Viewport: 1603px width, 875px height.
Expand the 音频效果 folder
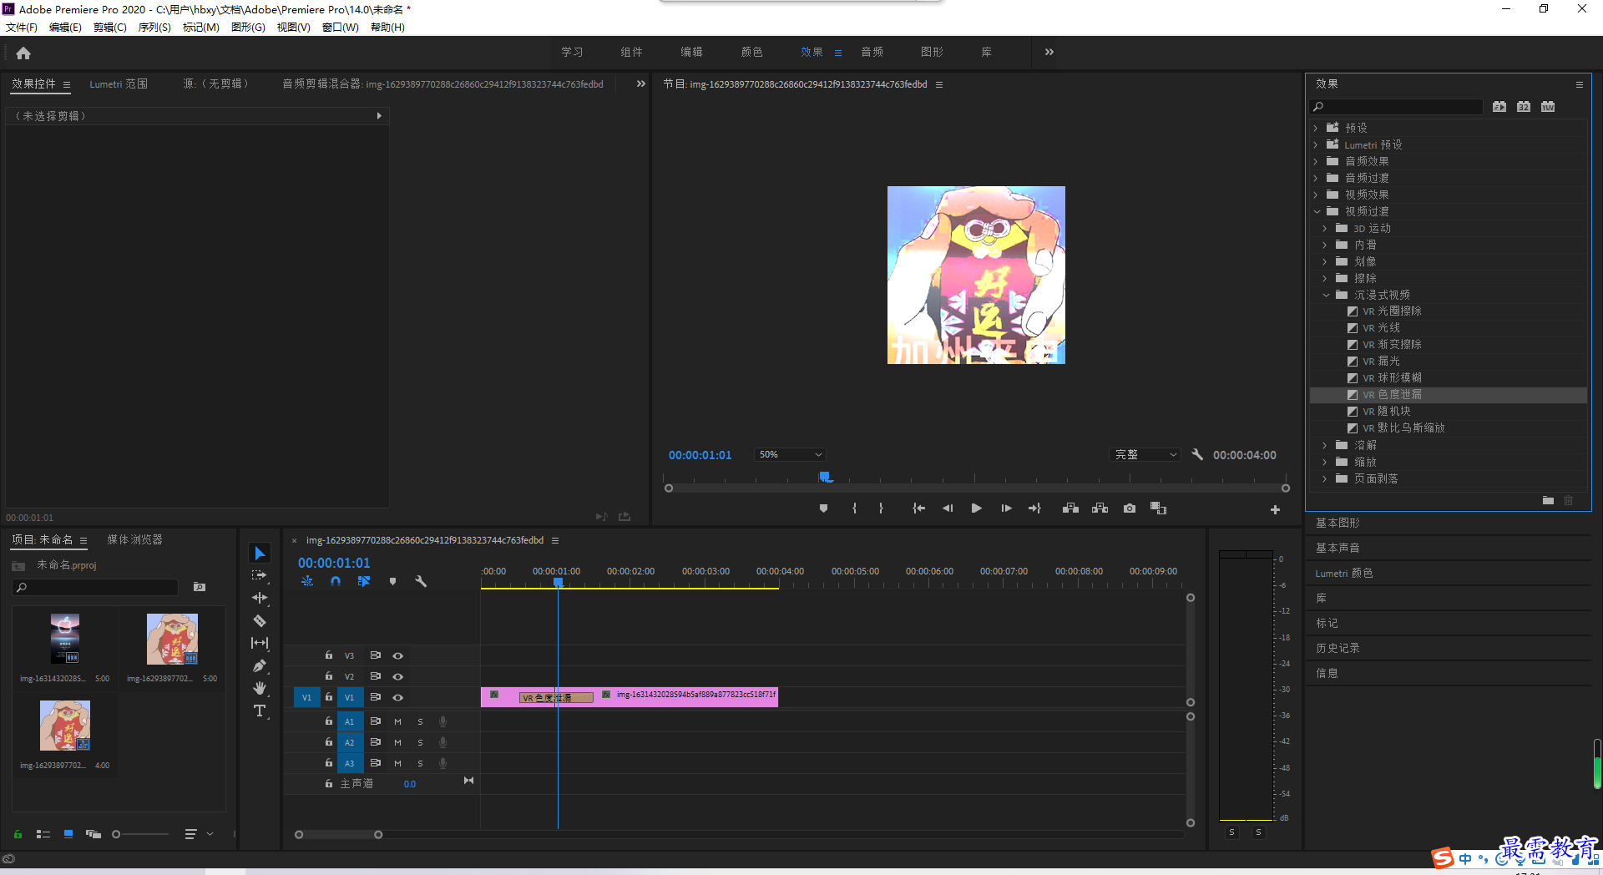[1316, 161]
